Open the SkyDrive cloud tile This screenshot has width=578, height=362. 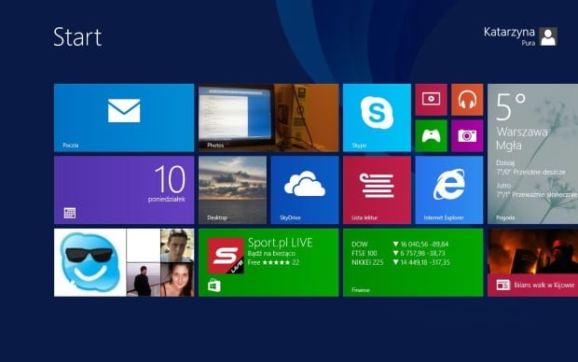[305, 190]
